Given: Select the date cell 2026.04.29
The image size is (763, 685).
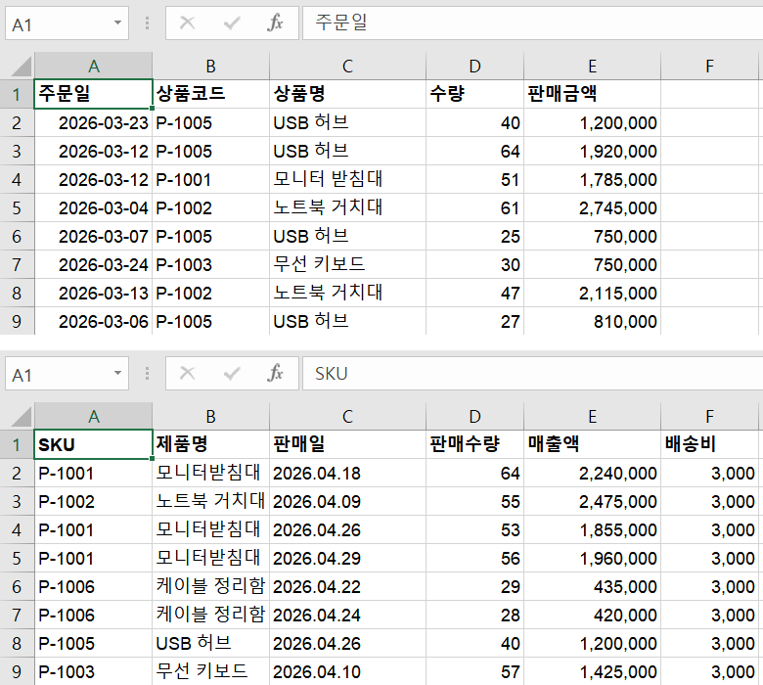Looking at the screenshot, I should pyautogui.click(x=347, y=558).
